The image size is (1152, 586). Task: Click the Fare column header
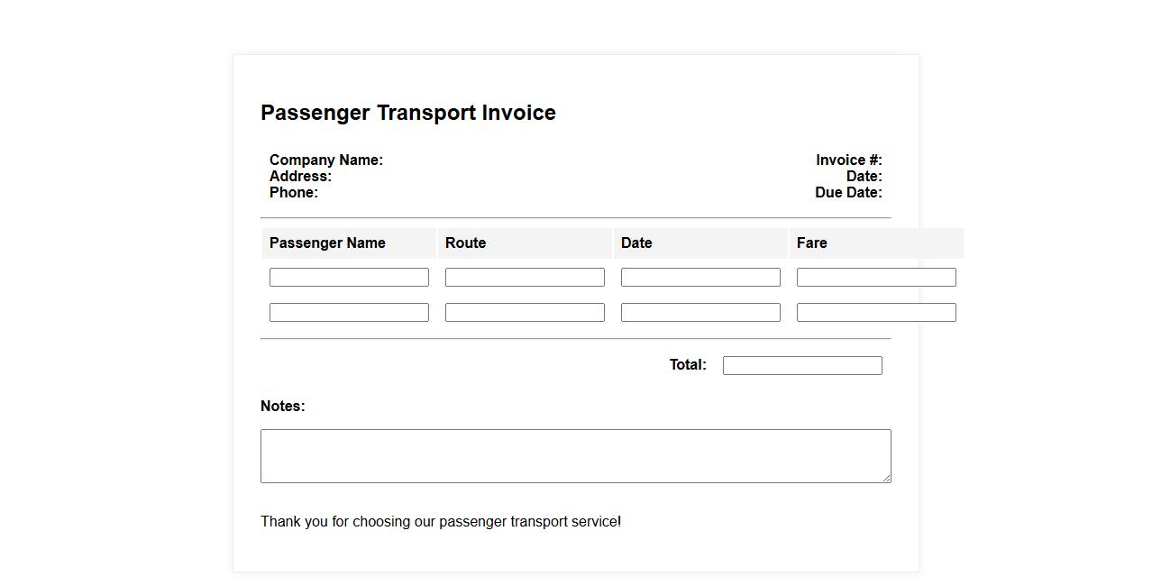tap(811, 243)
